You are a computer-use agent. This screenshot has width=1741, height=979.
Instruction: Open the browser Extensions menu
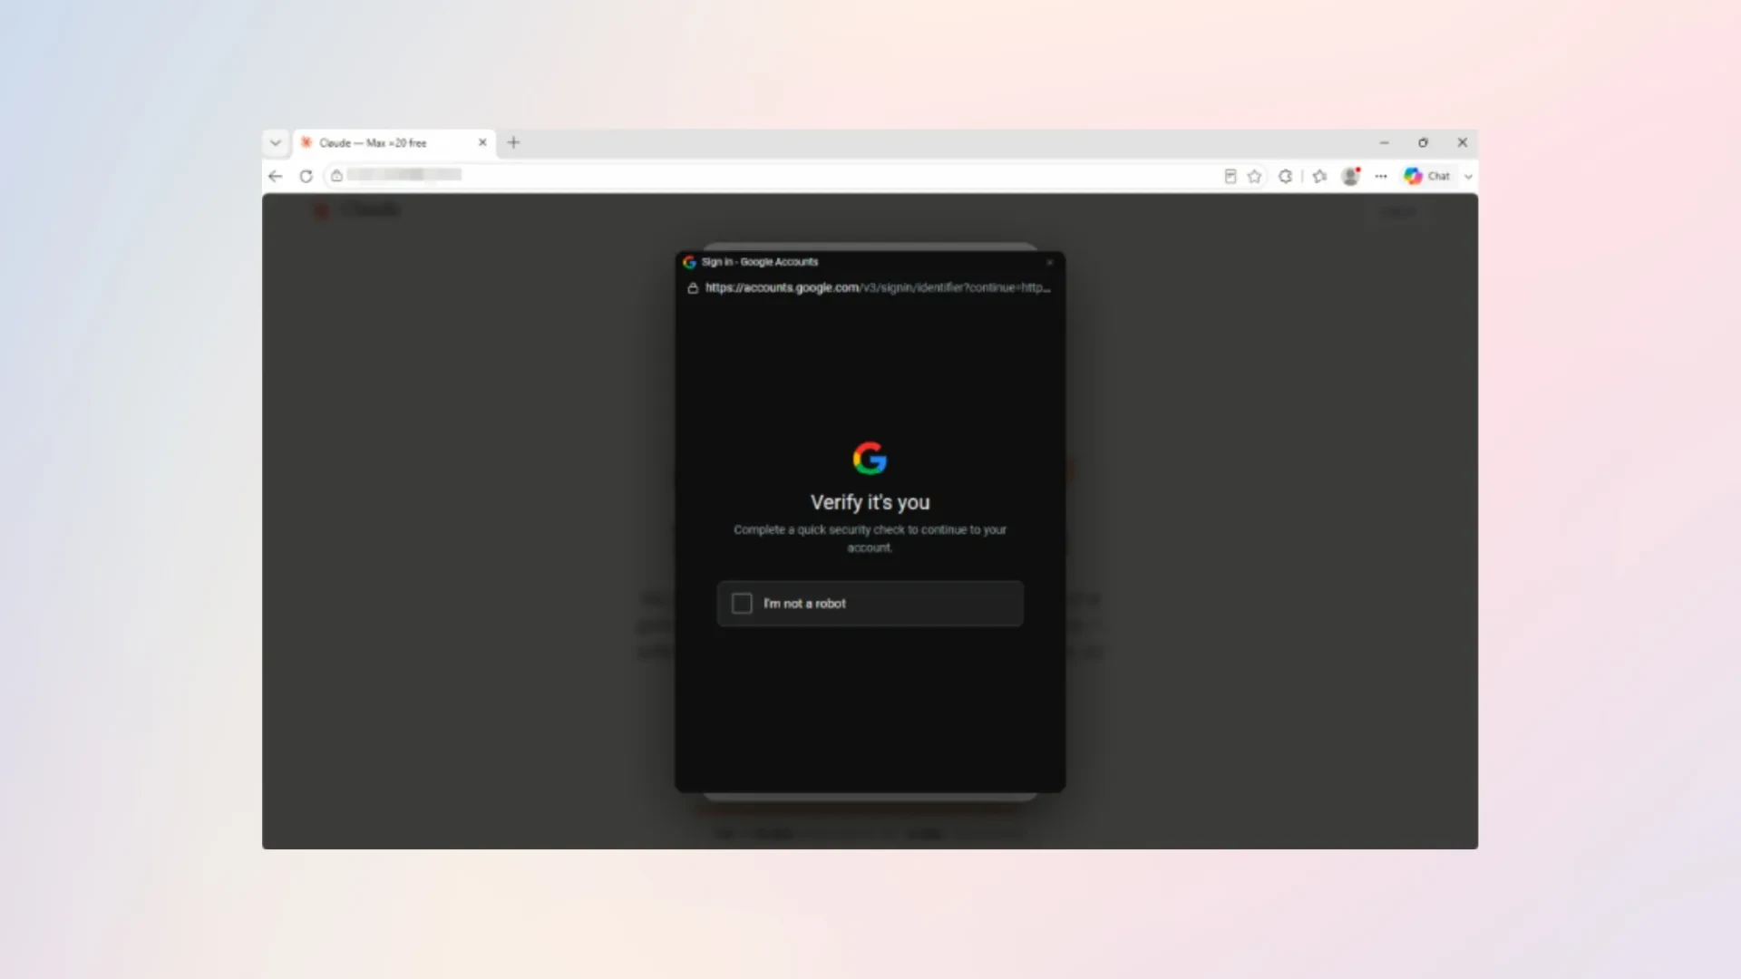click(1286, 177)
